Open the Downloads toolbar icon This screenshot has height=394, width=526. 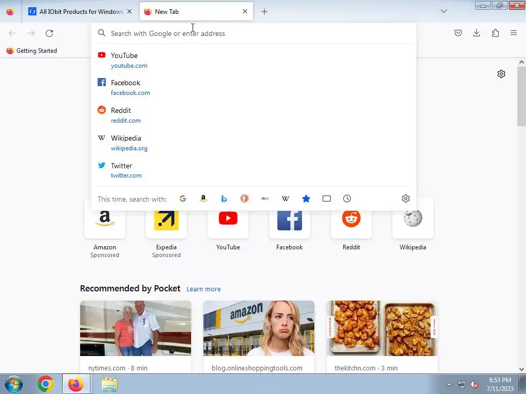(x=476, y=33)
